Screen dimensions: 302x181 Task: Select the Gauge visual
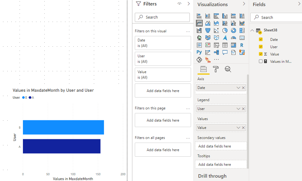point(234,38)
